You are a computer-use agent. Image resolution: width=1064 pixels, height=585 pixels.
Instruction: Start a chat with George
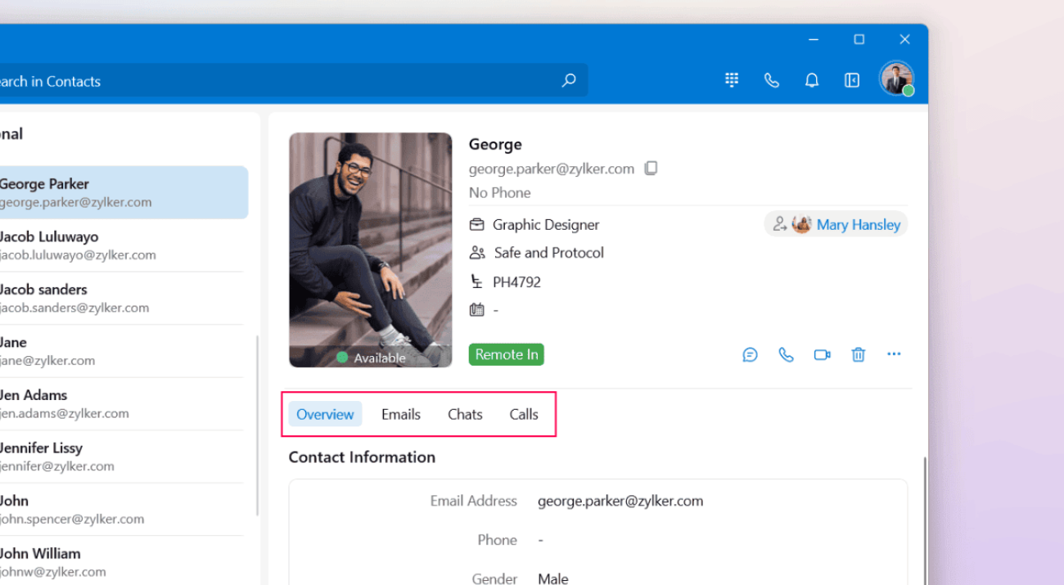click(750, 354)
